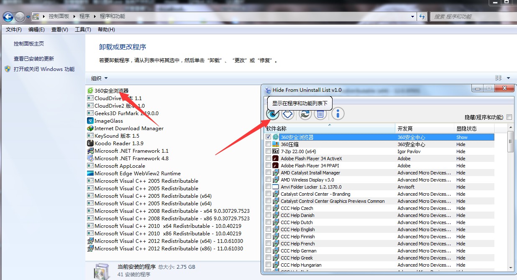The width and height of the screenshot is (517, 280).
Task: Go back with the Explorer back arrow
Action: coord(8,17)
